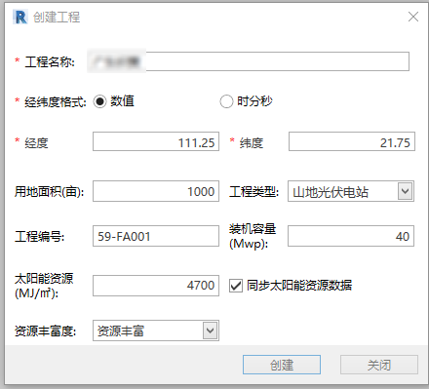
Task: Select the 时分秒 radio button
Action: tap(226, 101)
